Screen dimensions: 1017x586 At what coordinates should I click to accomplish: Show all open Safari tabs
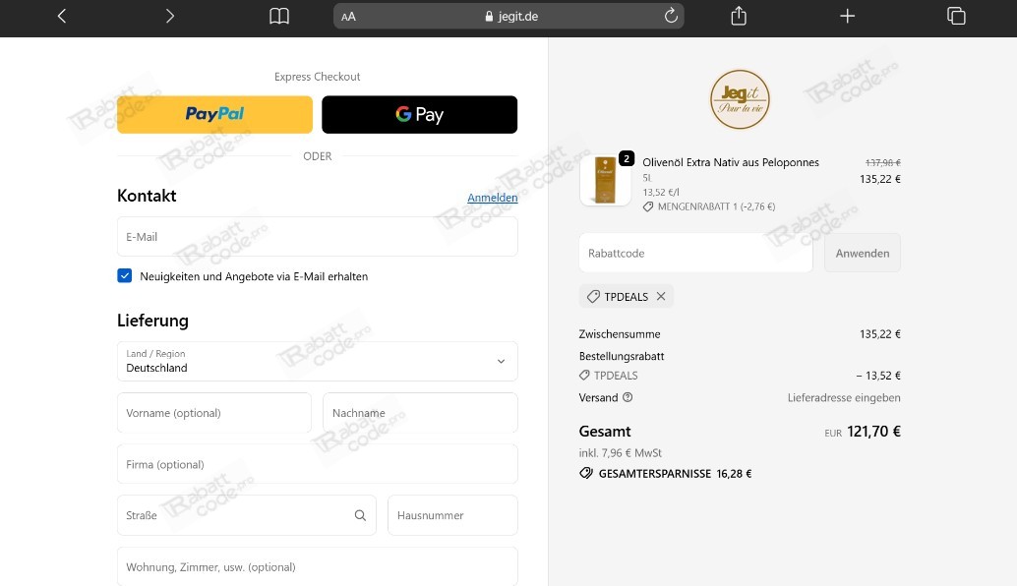pos(955,16)
